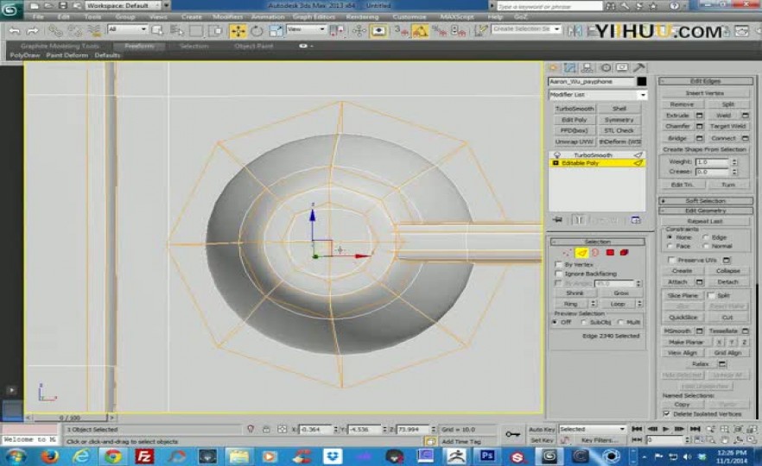Toggle Split checkbox beside Slice Plane

[x=712, y=295]
